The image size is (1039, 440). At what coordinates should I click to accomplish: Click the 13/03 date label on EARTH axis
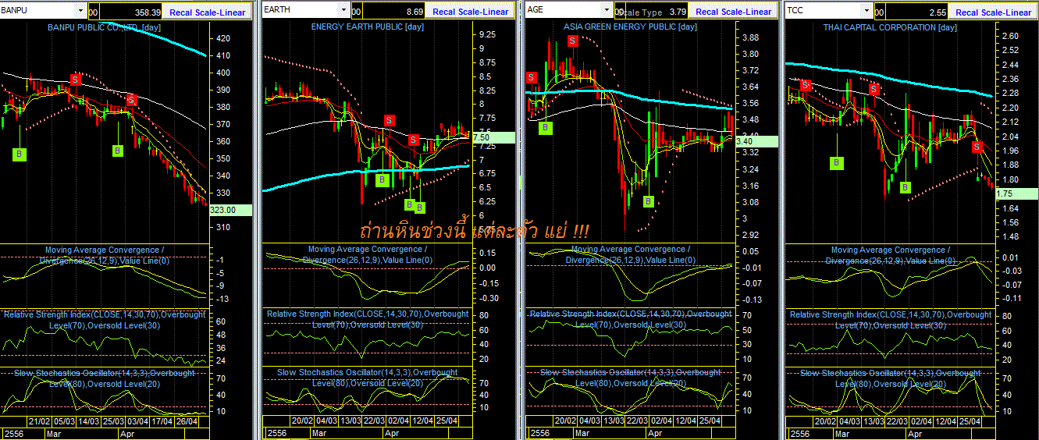[349, 421]
